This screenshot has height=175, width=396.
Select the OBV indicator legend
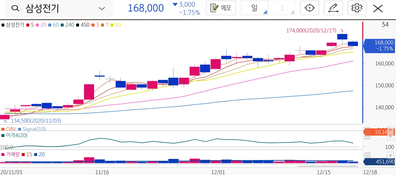8,129
